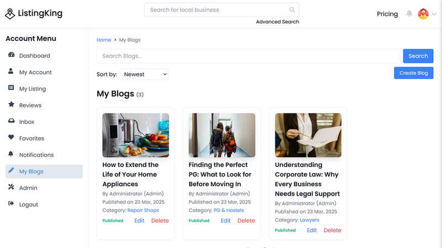
Task: Open the notifications bell in header
Action: [409, 13]
